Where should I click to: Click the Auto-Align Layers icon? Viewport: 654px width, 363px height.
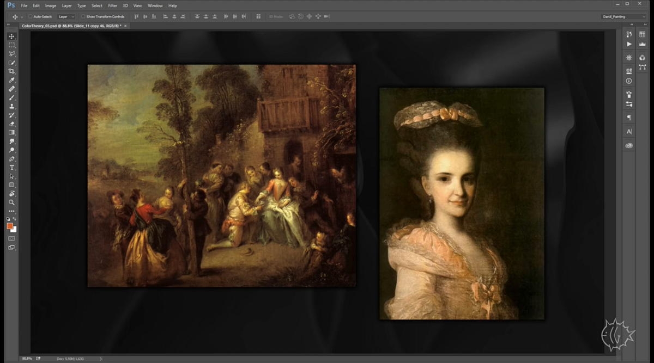258,16
